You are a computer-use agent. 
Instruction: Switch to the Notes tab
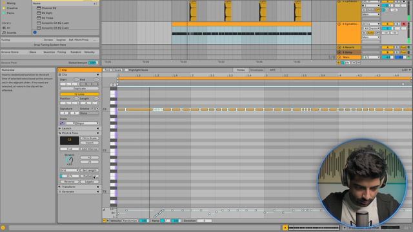click(x=241, y=70)
